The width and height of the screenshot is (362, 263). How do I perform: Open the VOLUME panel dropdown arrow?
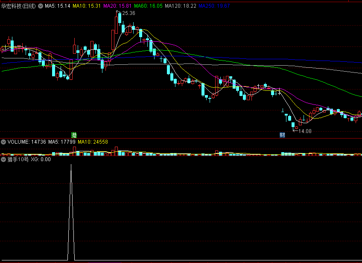pos(3,142)
